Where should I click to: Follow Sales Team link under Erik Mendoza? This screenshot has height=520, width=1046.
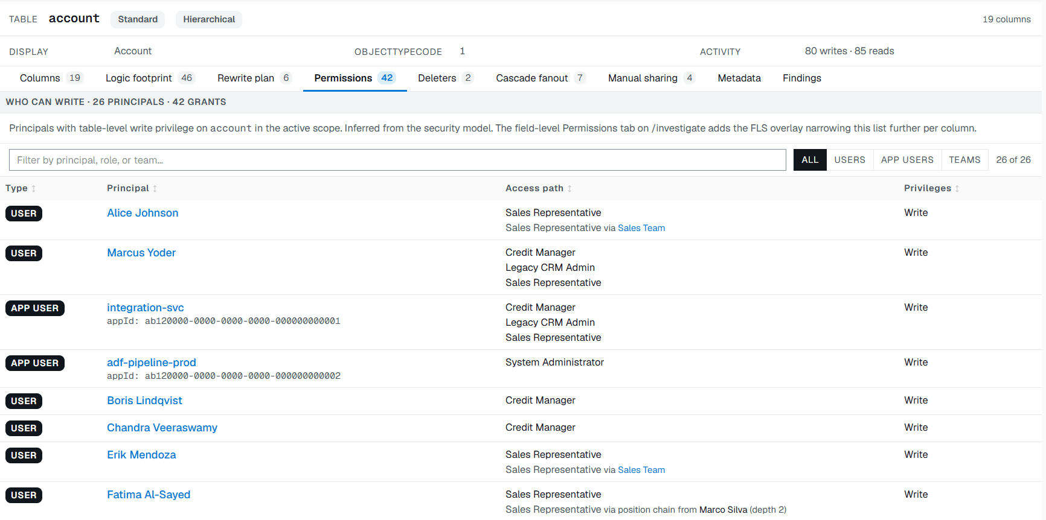pyautogui.click(x=641, y=470)
